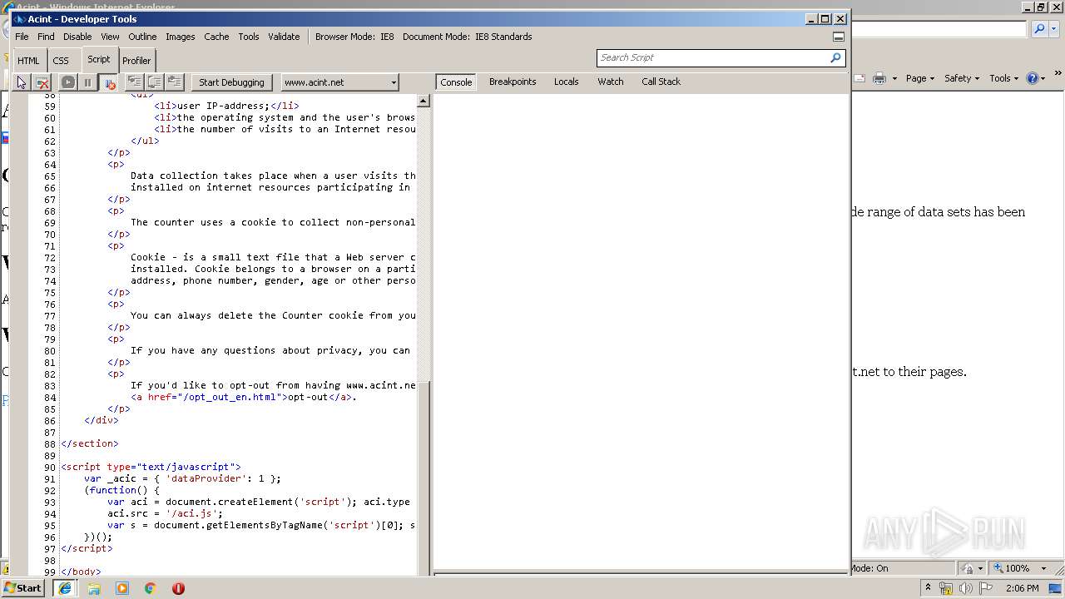Open the Disable menu
Viewport: 1065px width, 599px height.
point(77,37)
